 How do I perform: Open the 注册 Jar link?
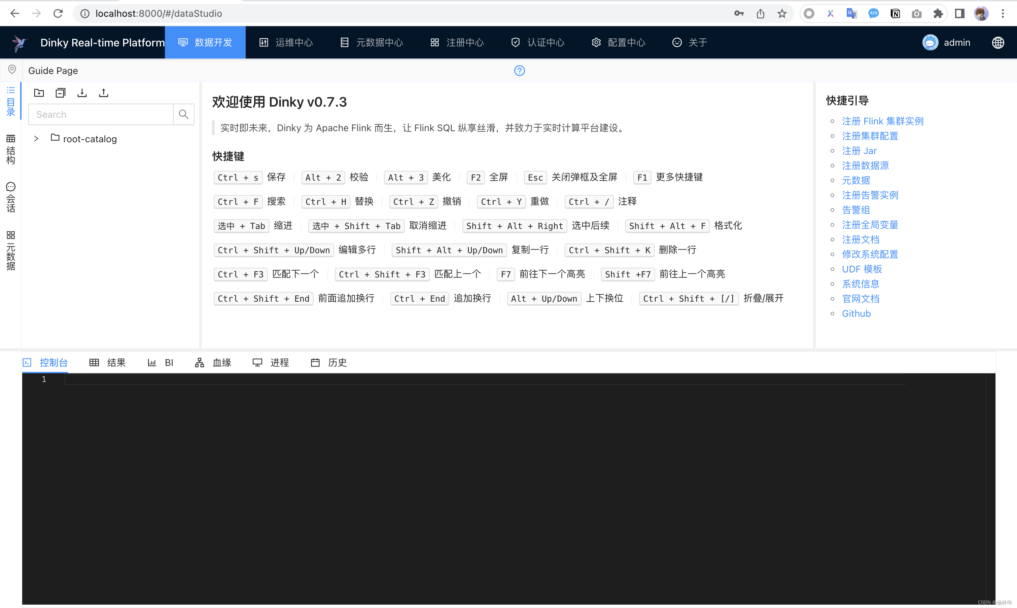859,151
